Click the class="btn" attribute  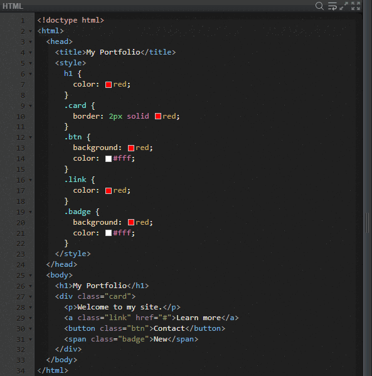[124, 328]
